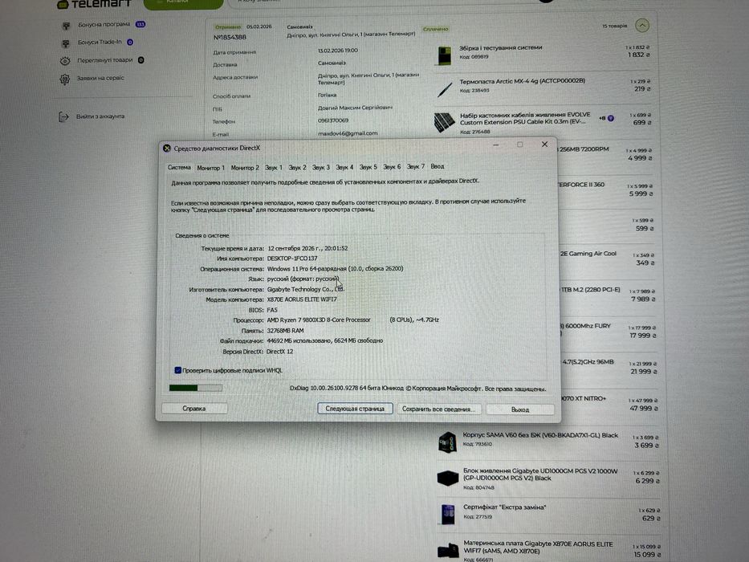Open the Звук 6 tab
The height and width of the screenshot is (562, 749).
coord(393,167)
